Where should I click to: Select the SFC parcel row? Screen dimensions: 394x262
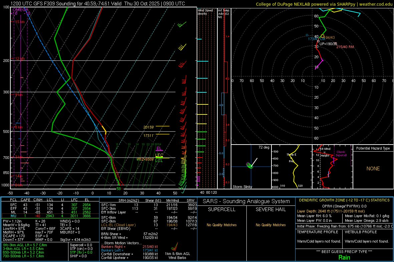(50, 204)
